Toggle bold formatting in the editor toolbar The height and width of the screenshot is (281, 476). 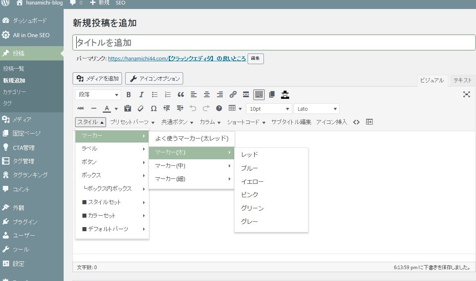[128, 95]
